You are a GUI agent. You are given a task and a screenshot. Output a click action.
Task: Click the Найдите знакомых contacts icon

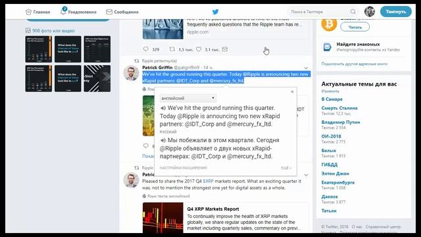pyautogui.click(x=328, y=47)
